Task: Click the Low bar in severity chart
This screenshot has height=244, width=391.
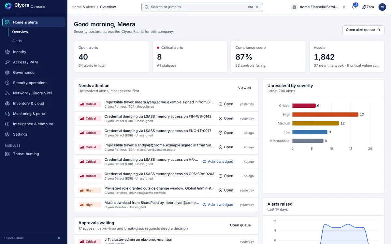Action: point(310,132)
